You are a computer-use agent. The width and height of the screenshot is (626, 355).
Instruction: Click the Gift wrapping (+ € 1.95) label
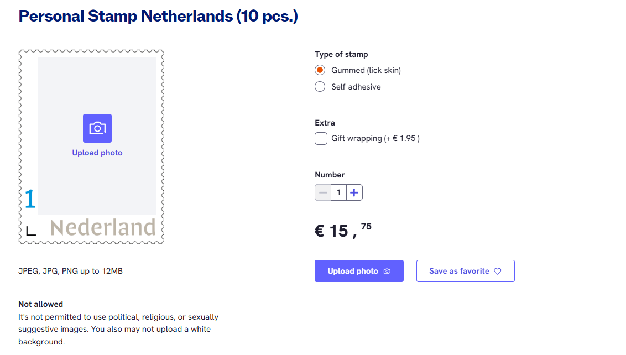click(375, 139)
